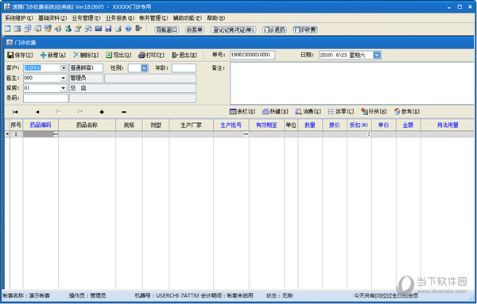477x304 pixels.
Task: Click the blue floppy-disk icon in main toolbar
Action: click(108, 29)
